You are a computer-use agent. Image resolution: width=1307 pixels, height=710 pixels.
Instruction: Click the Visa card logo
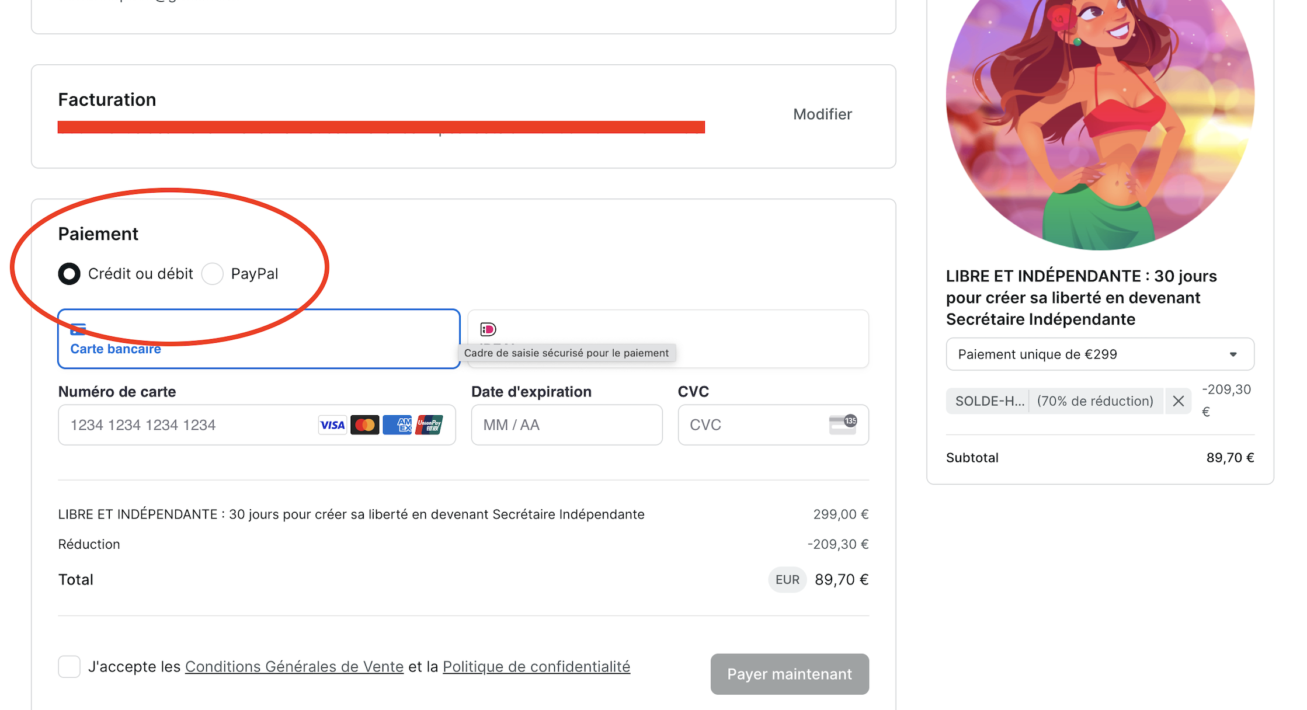coord(332,425)
